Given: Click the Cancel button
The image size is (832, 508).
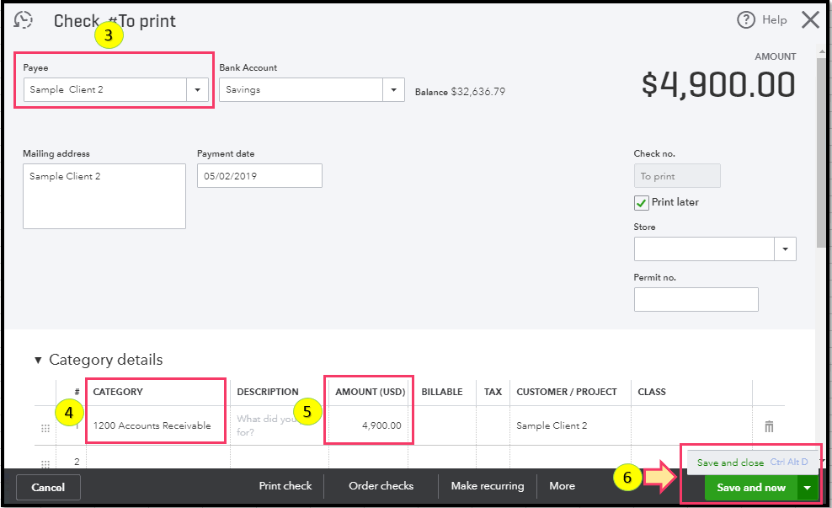Looking at the screenshot, I should 48,487.
